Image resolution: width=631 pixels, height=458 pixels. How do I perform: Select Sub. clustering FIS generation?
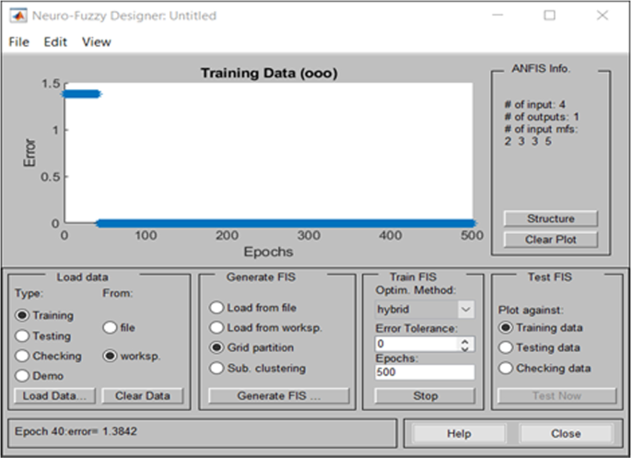217,369
